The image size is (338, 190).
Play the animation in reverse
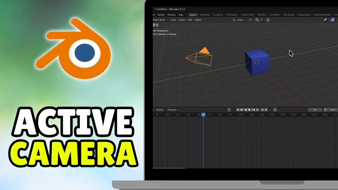[246, 110]
